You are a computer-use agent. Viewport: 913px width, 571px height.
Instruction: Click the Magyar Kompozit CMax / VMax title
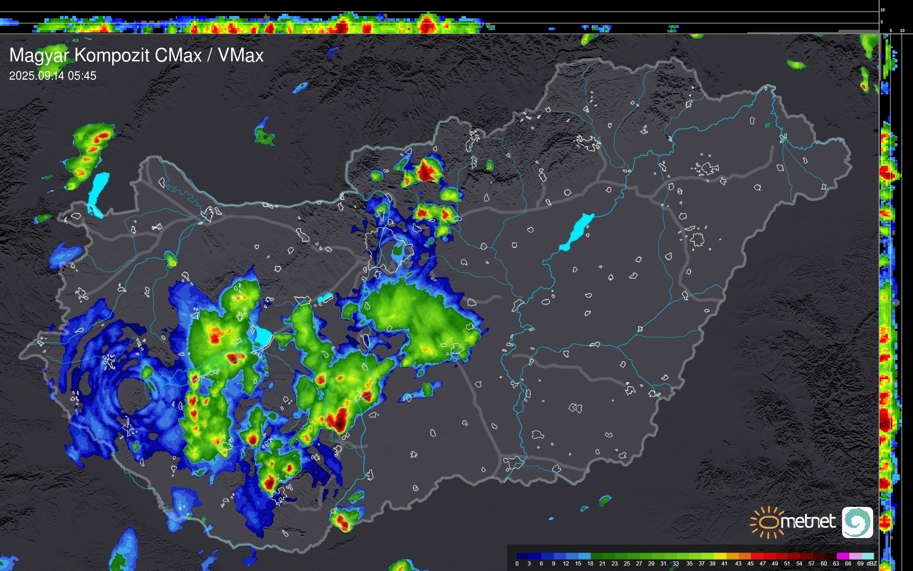[x=136, y=55]
